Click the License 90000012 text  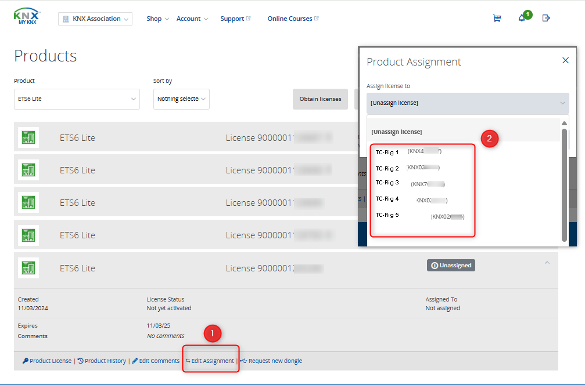point(260,268)
